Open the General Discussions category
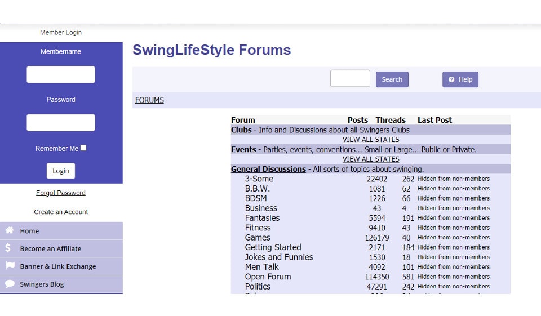This screenshot has width=541, height=316. (268, 169)
